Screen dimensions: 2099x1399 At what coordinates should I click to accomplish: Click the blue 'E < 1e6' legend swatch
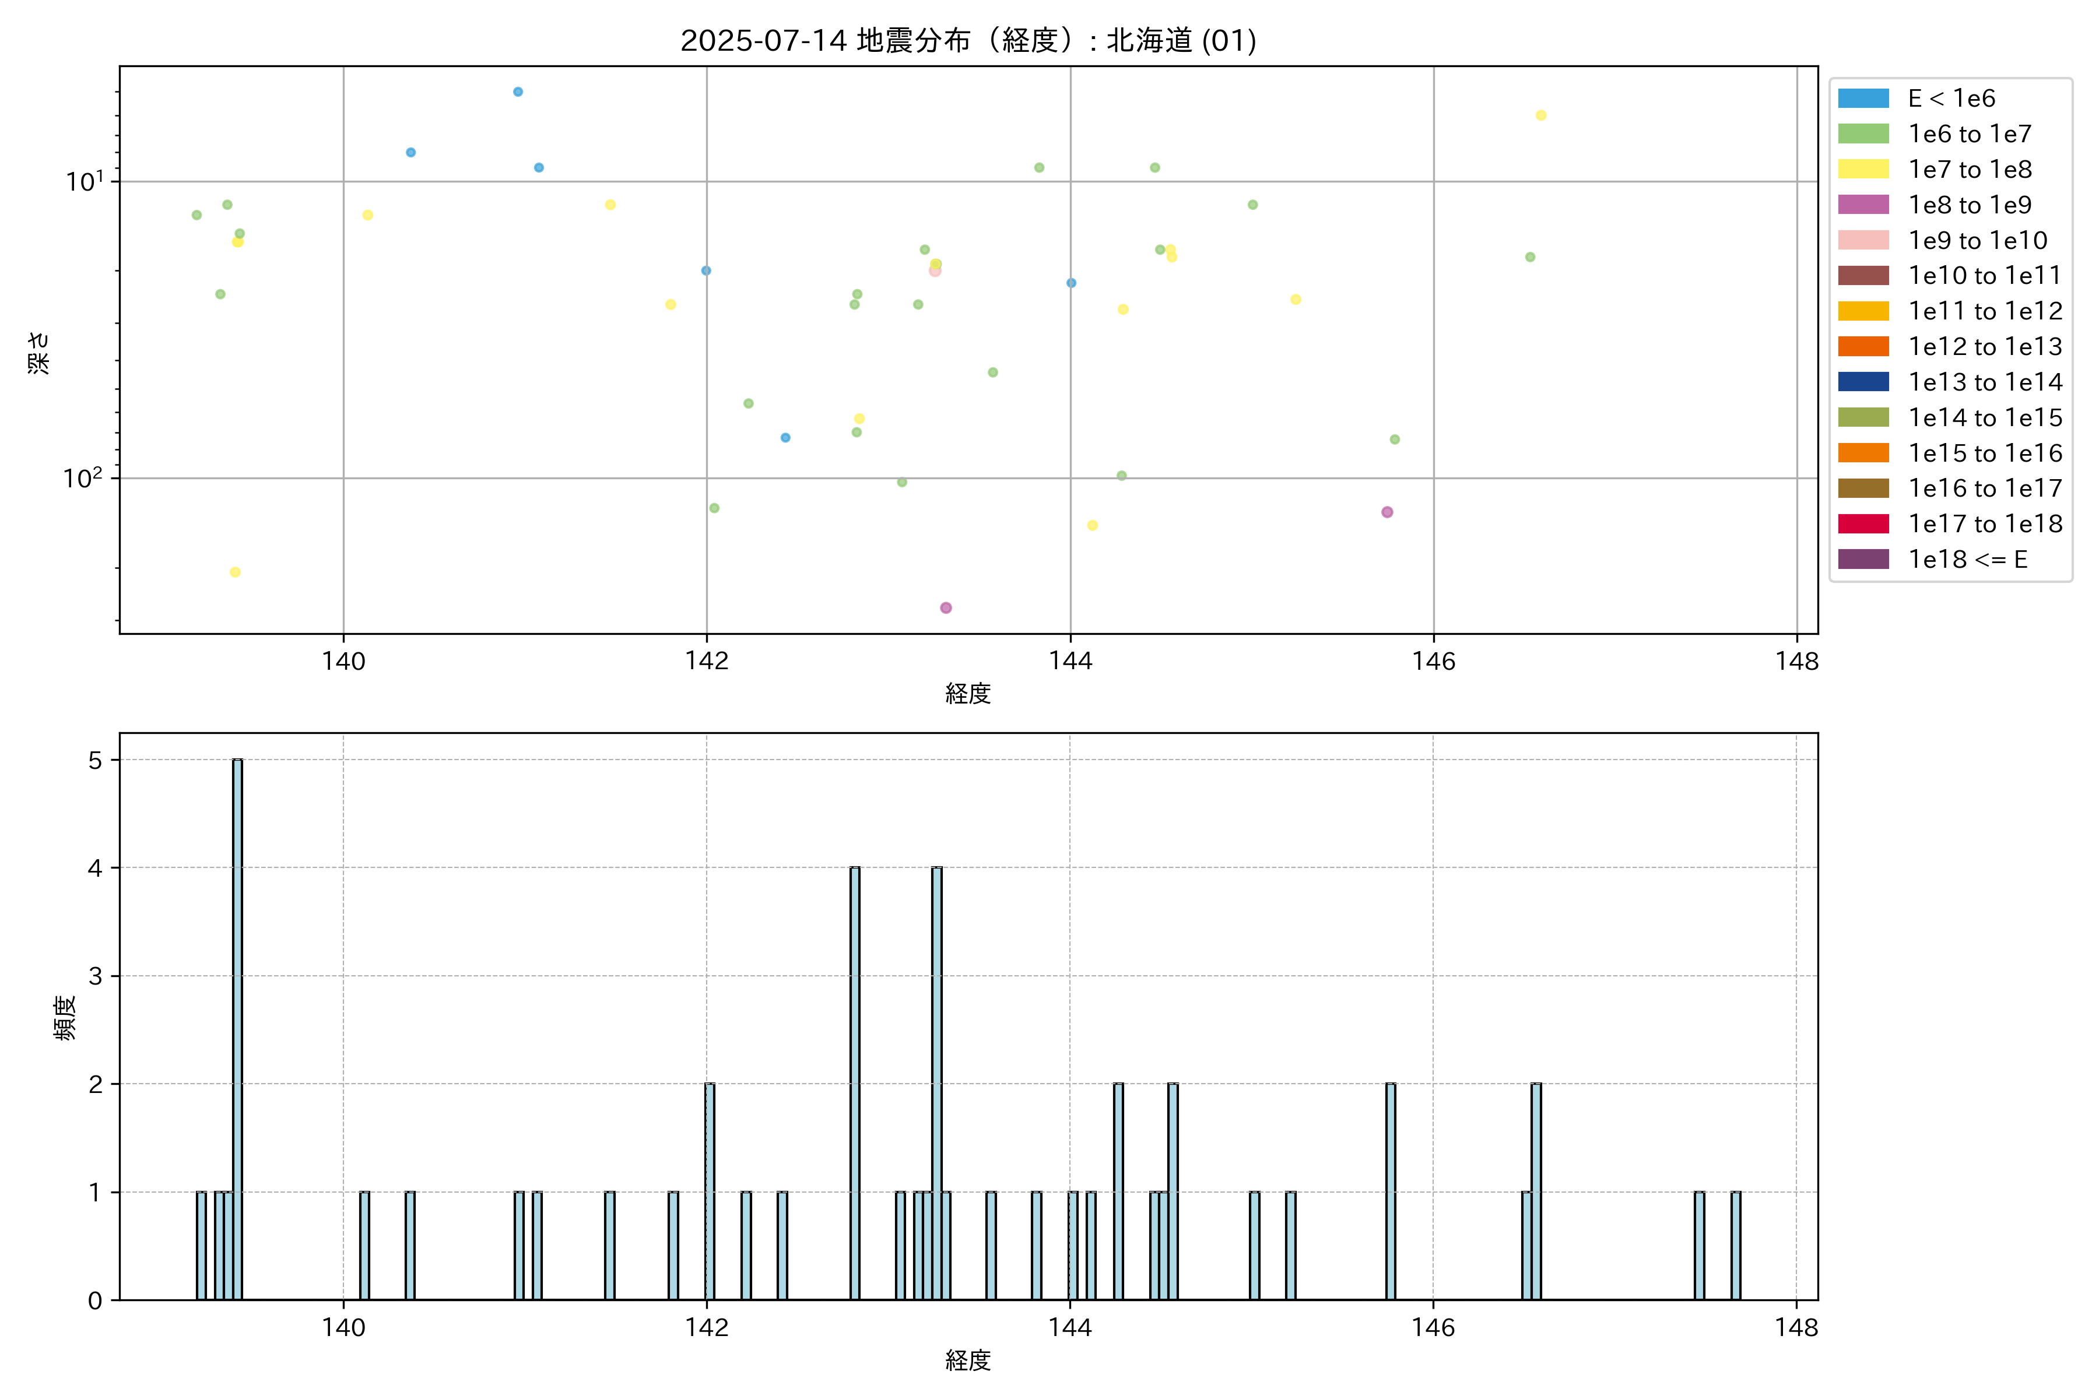[x=1863, y=98]
